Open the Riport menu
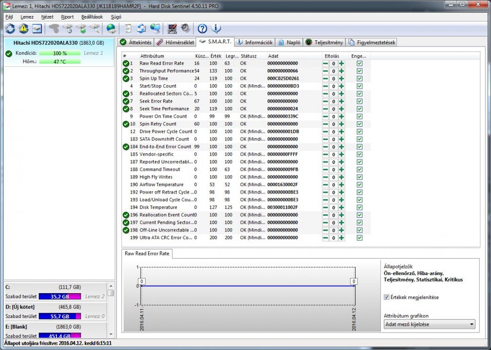The image size is (491, 350). click(x=67, y=17)
